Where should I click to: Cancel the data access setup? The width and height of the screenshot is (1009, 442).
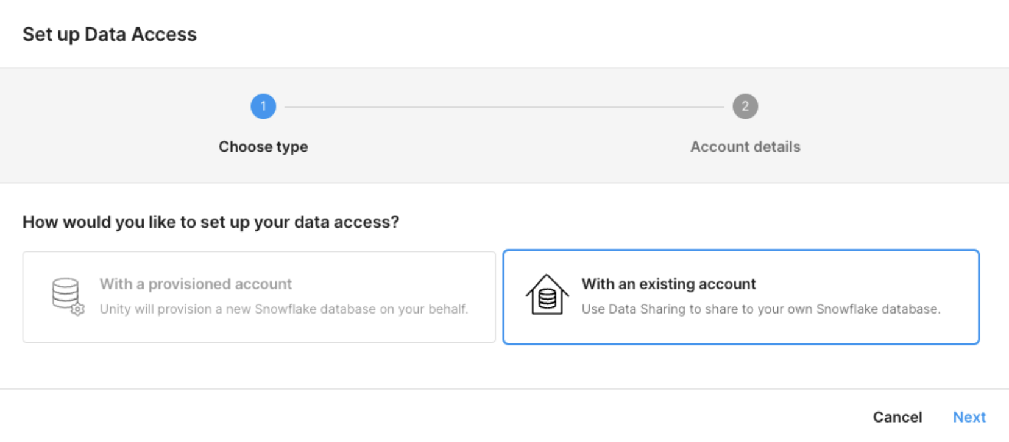click(897, 417)
